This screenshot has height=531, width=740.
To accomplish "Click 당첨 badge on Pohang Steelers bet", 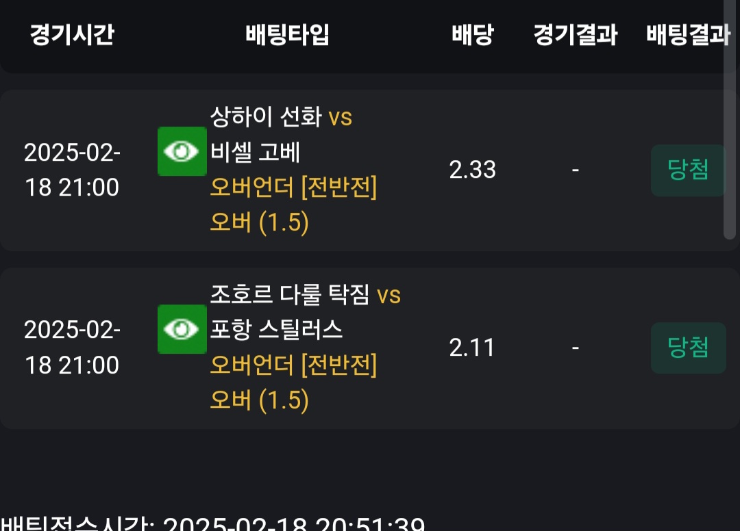I will (x=687, y=348).
